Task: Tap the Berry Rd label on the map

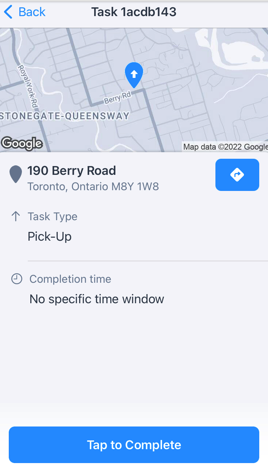Action: [118, 98]
